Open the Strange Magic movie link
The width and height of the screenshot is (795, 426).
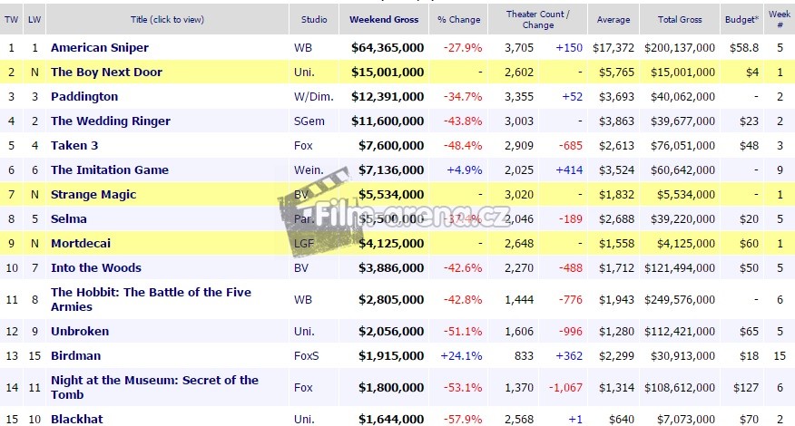click(x=93, y=194)
